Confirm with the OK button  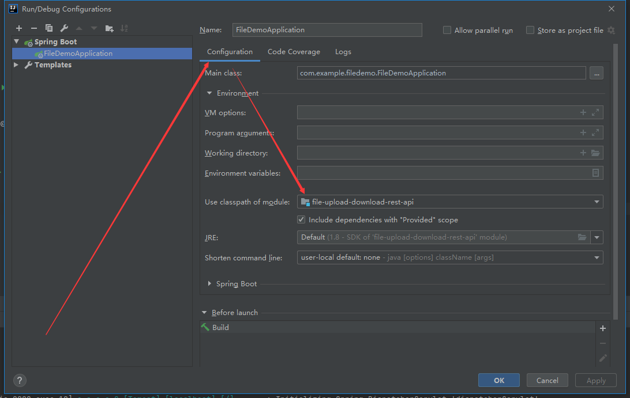(x=499, y=380)
